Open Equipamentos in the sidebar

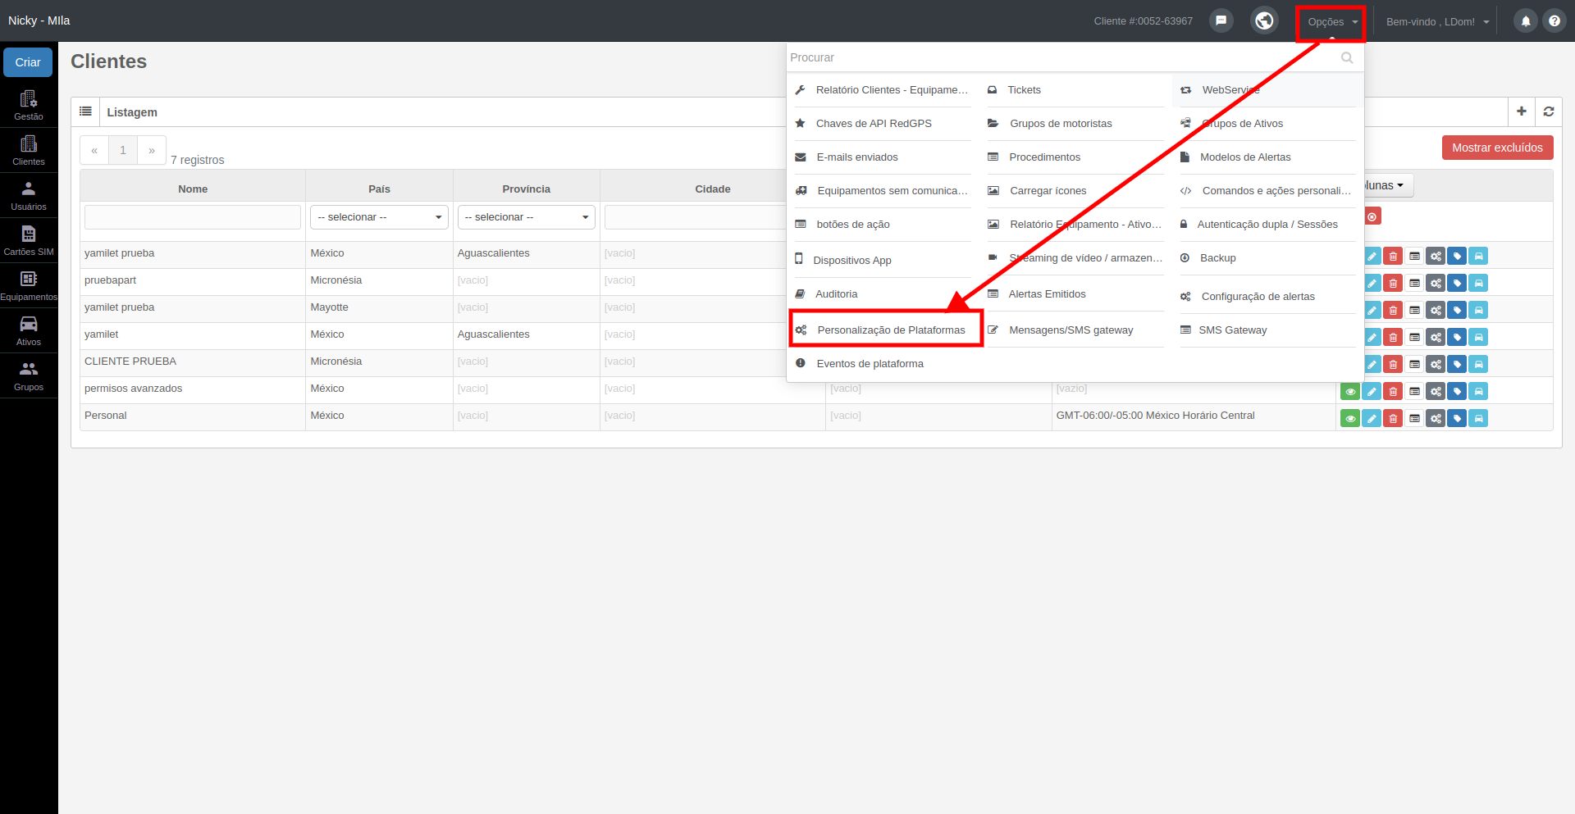point(29,285)
